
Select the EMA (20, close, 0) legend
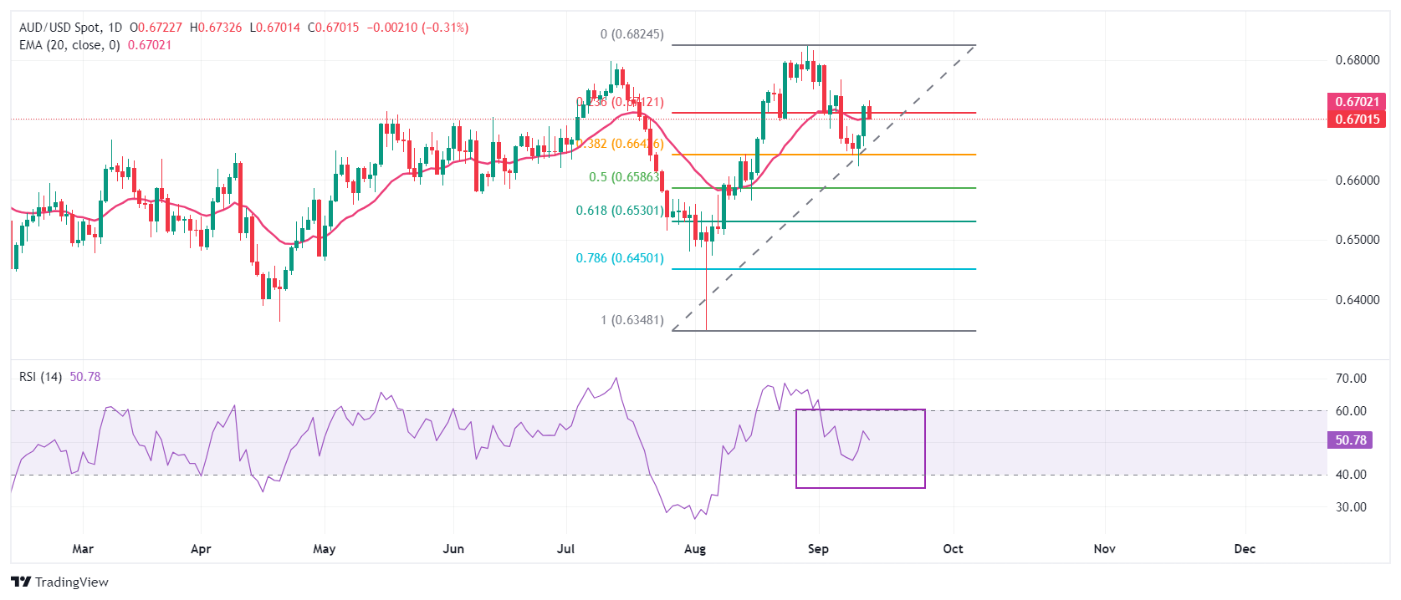pyautogui.click(x=69, y=45)
